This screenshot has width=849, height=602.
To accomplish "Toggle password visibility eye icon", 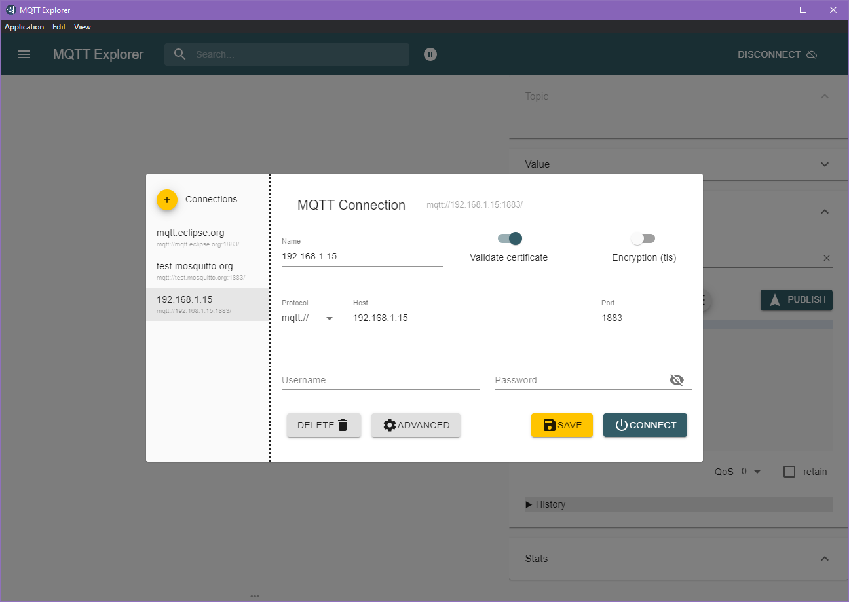I will pyautogui.click(x=677, y=380).
